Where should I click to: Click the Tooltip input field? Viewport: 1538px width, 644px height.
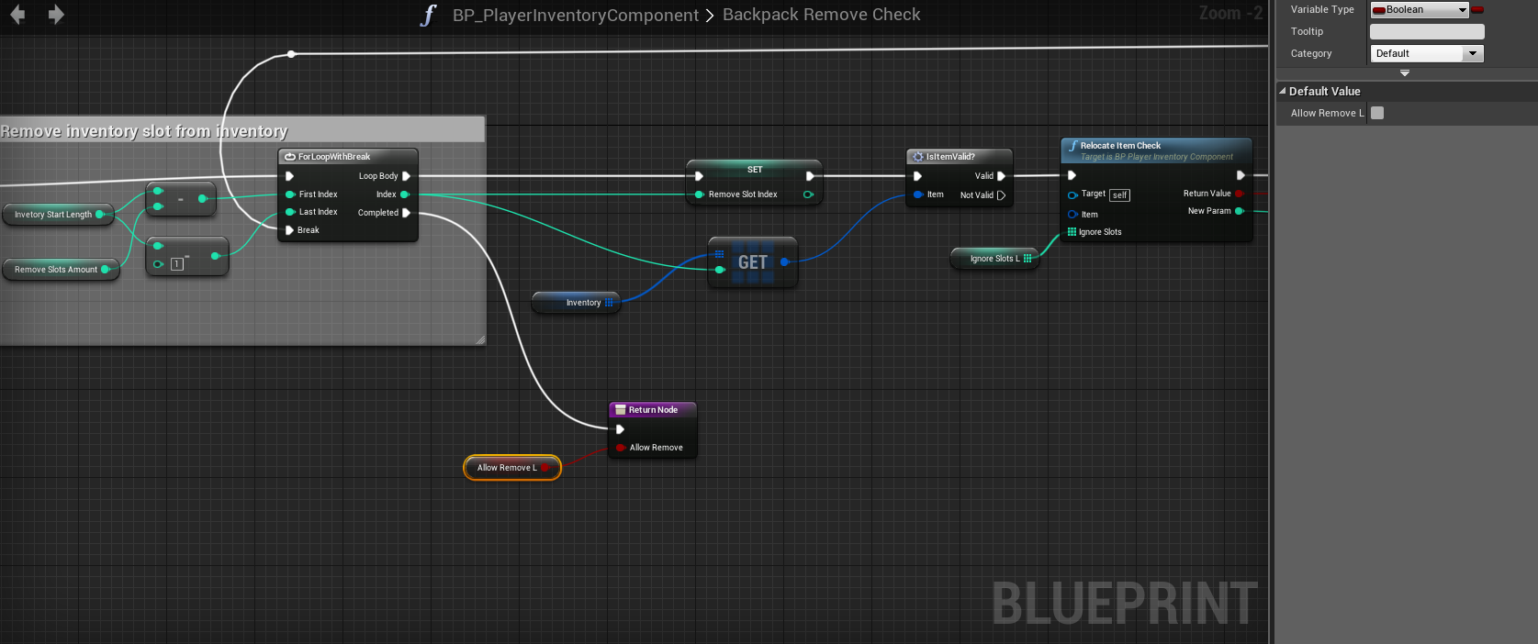tap(1427, 31)
